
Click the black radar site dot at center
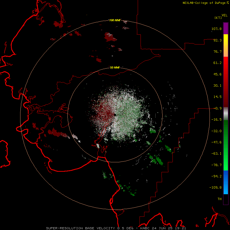pos(115,115)
